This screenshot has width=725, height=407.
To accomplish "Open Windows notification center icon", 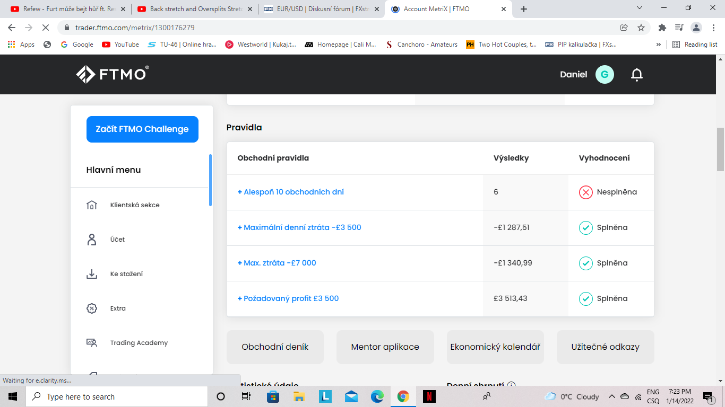I will [709, 396].
